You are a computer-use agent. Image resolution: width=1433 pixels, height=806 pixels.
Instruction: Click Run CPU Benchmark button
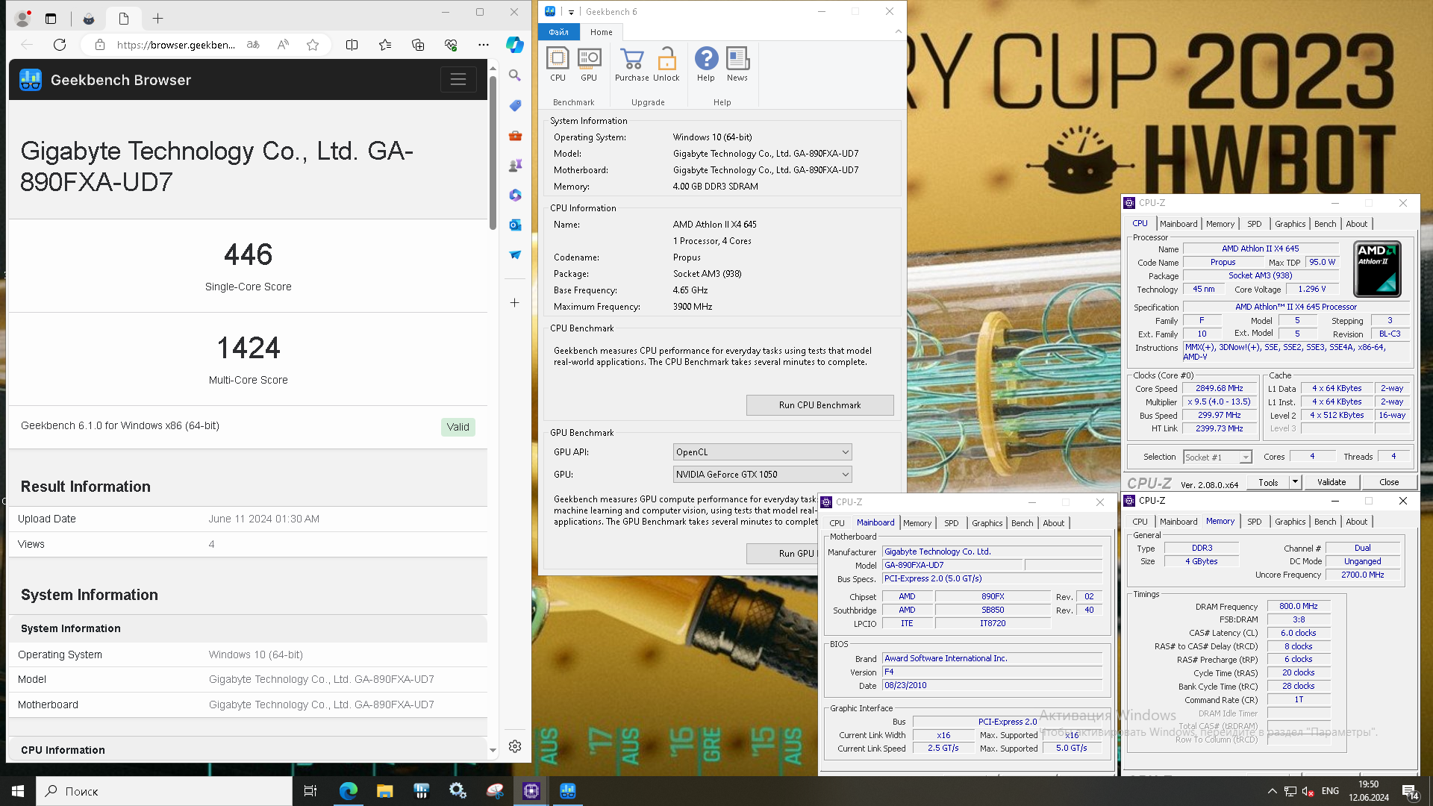pyautogui.click(x=819, y=405)
